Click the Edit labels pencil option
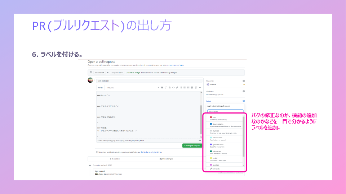This screenshot has height=194, width=346. [x=215, y=169]
